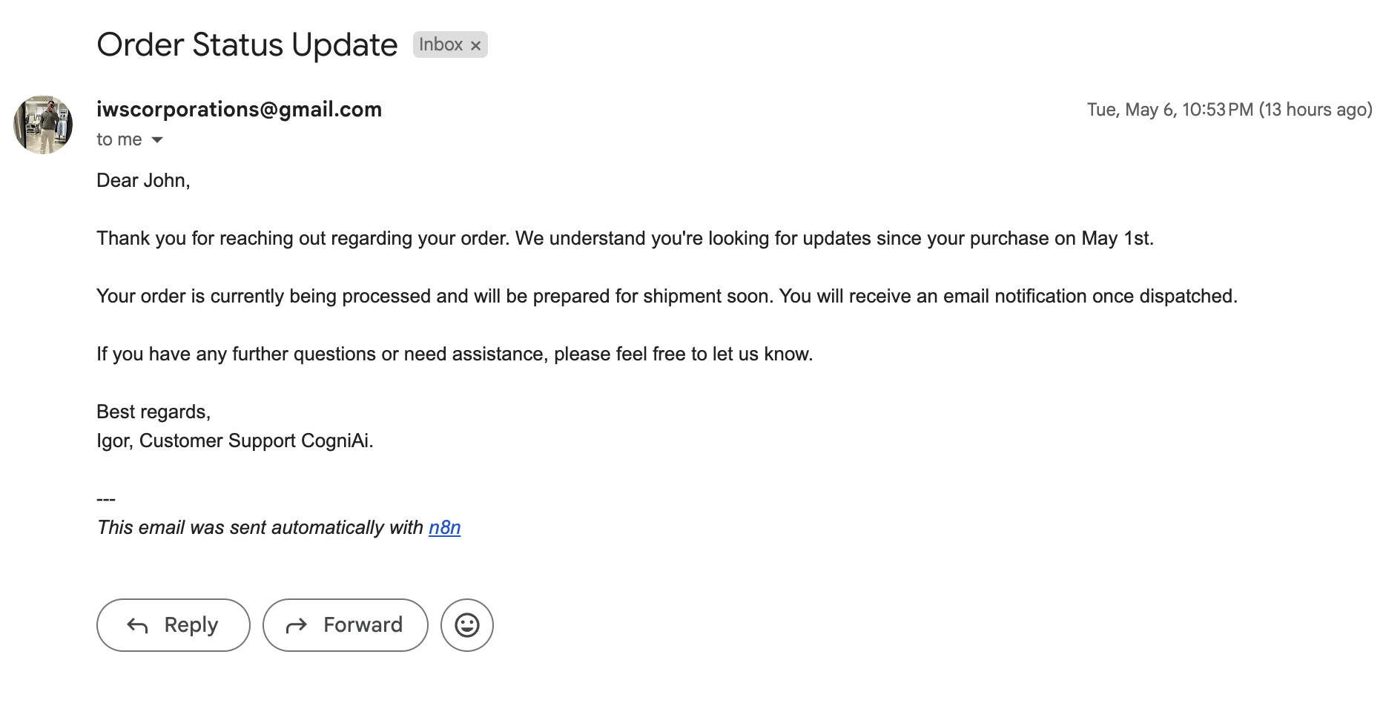Click the Inbox label tag
1383x726 pixels.
pos(440,44)
